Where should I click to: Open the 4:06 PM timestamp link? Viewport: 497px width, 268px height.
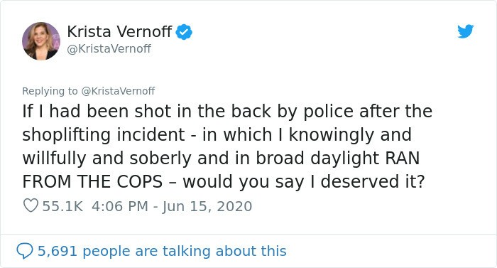tap(120, 206)
